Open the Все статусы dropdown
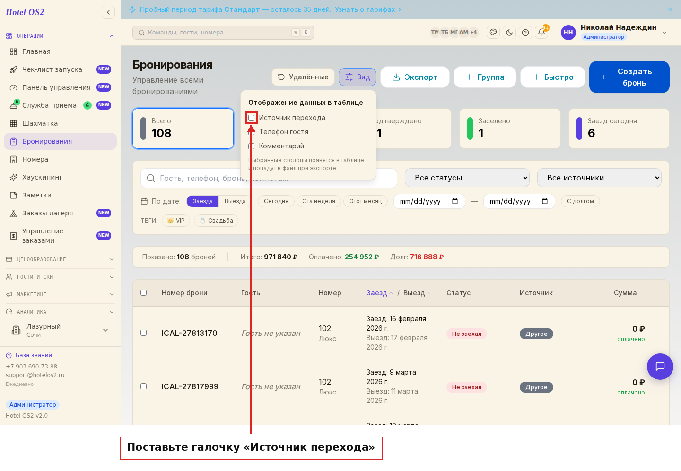The image size is (681, 471). (x=467, y=178)
